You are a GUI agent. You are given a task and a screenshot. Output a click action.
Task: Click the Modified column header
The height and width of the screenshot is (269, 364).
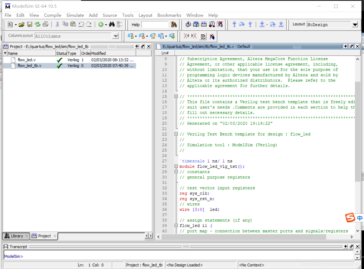(x=113, y=53)
